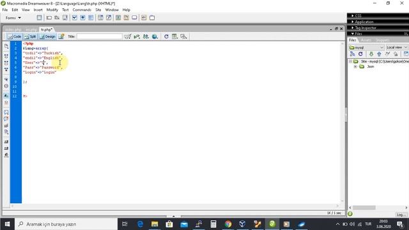
Task: Open the mysql site dropdown
Action: [366, 47]
